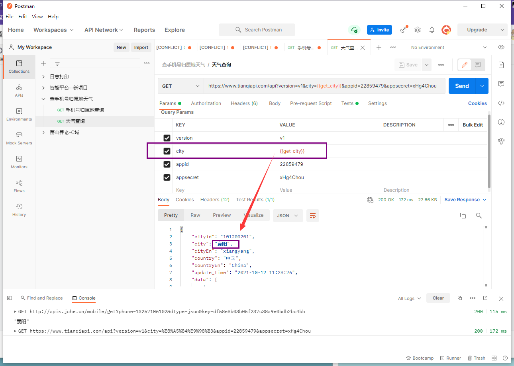Open console in new window icon
The image size is (514, 366).
485,298
